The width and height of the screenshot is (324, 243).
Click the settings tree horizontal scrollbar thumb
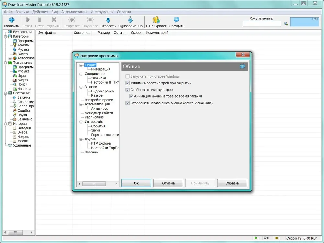click(94, 184)
